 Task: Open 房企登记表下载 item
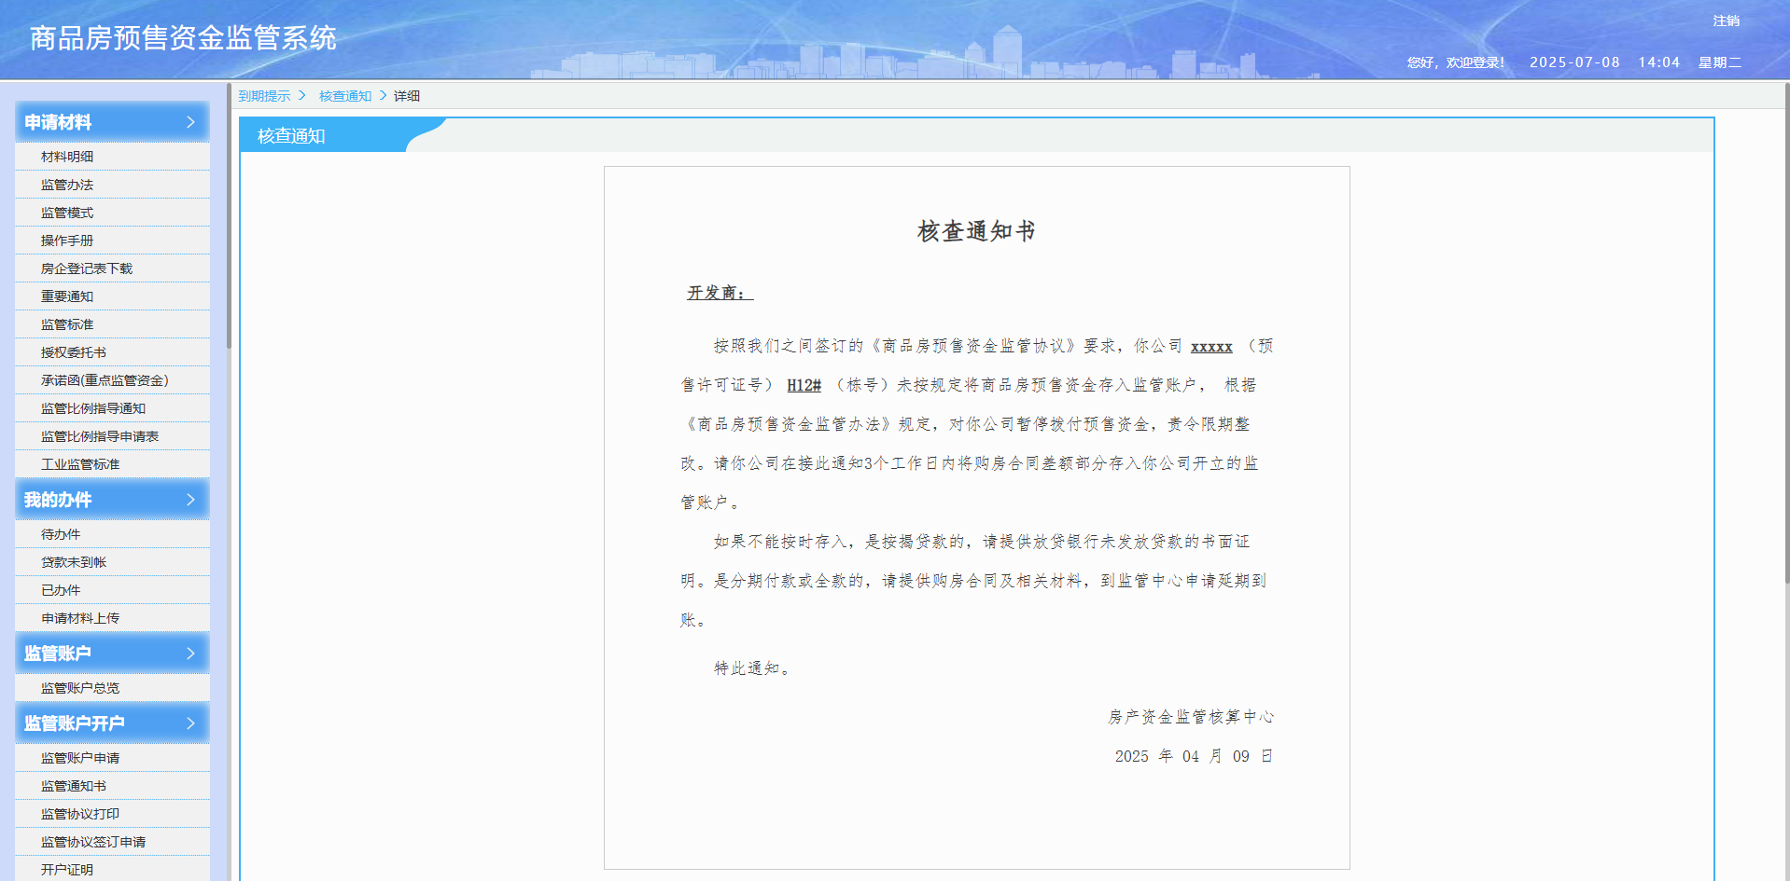pyautogui.click(x=87, y=268)
